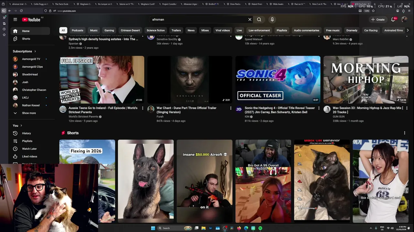Viewport: 414px width, 232px height.
Task: Open Shorts in the sidebar
Action: pos(30,39)
